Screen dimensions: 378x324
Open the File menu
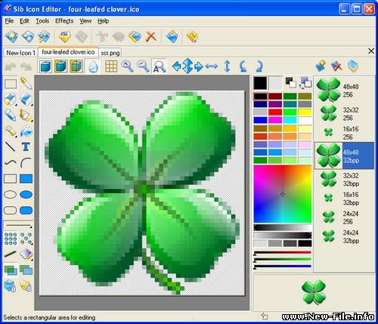(x=9, y=21)
